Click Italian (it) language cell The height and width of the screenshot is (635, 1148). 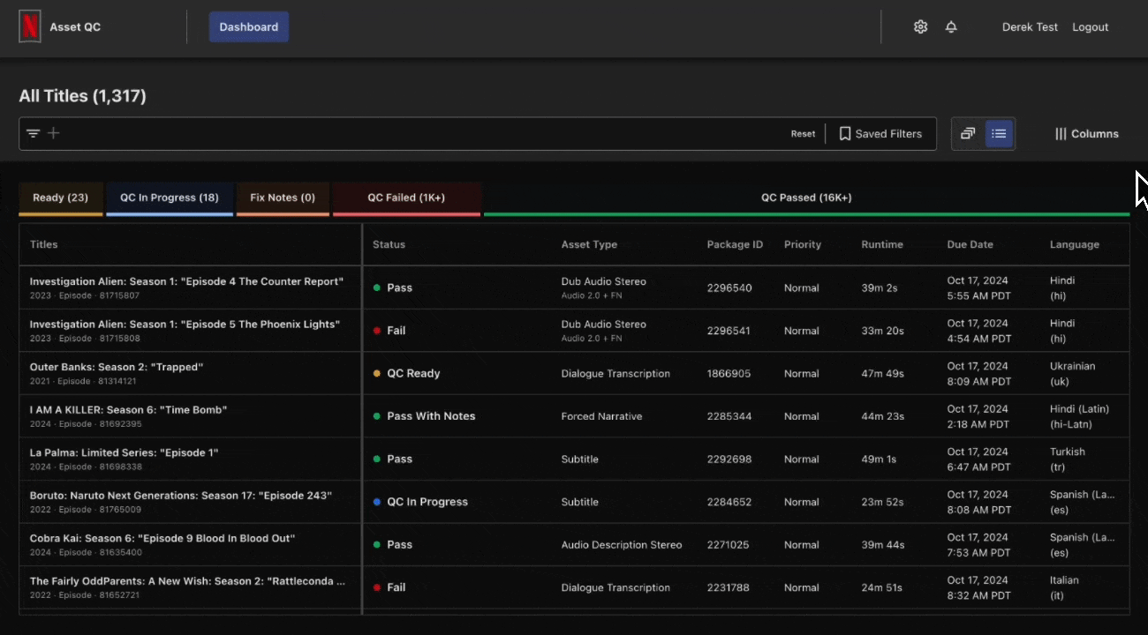tap(1065, 587)
